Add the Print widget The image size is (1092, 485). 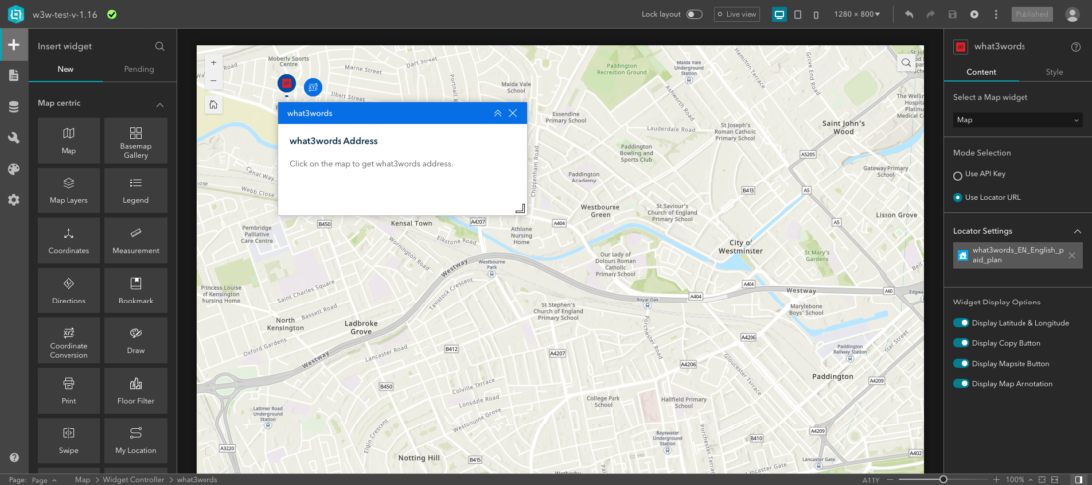coord(68,391)
